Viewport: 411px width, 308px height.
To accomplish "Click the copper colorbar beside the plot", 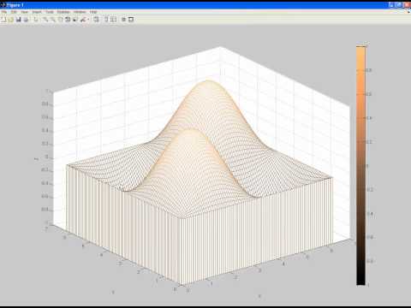I will 360,165.
